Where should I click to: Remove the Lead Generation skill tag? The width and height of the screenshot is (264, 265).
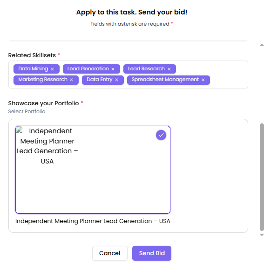tap(113, 69)
